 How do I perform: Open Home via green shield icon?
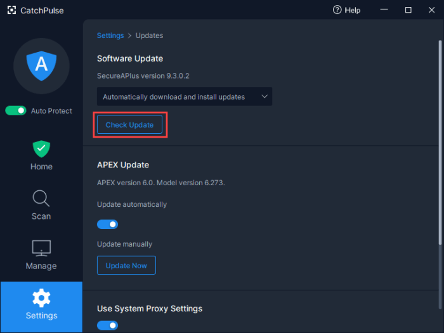coord(41,149)
